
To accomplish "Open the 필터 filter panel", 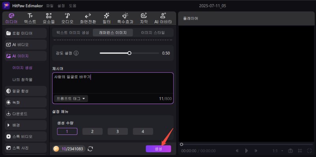I will click(106, 19).
